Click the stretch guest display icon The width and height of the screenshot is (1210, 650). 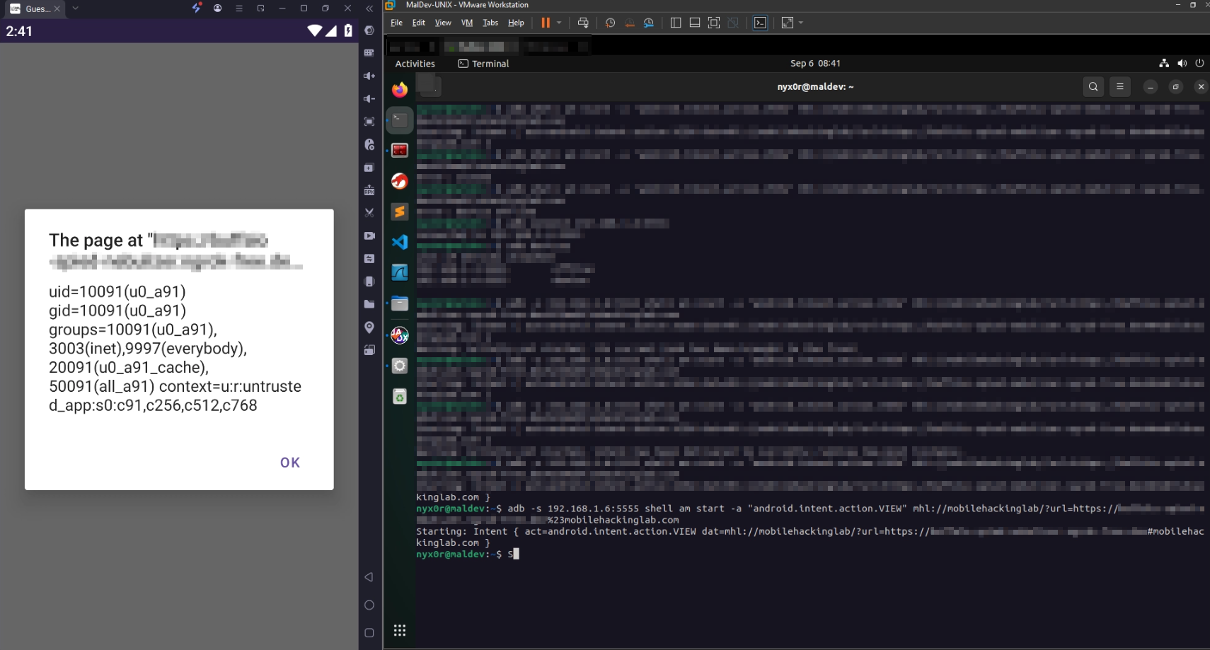[788, 23]
